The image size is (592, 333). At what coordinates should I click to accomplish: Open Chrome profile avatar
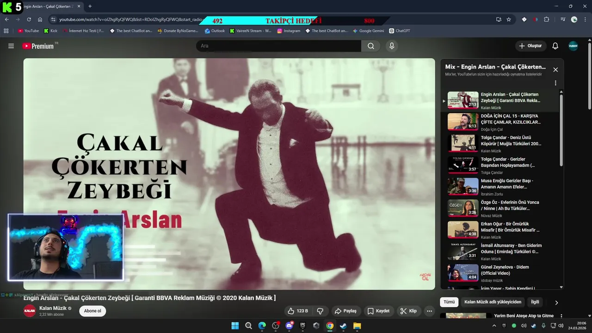[x=574, y=19]
